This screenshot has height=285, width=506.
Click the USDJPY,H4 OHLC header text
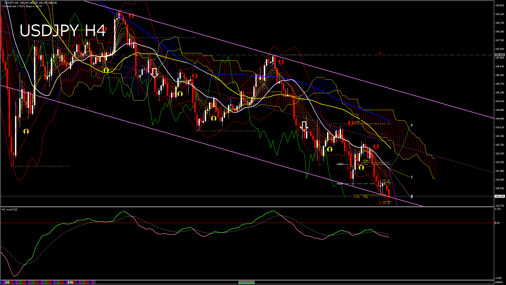pos(31,3)
